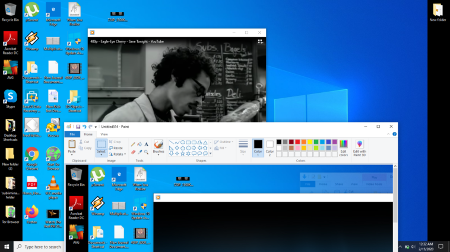Viewport: 450px width, 252px height.
Task: Activate the Eraser tool
Action: tap(133, 152)
